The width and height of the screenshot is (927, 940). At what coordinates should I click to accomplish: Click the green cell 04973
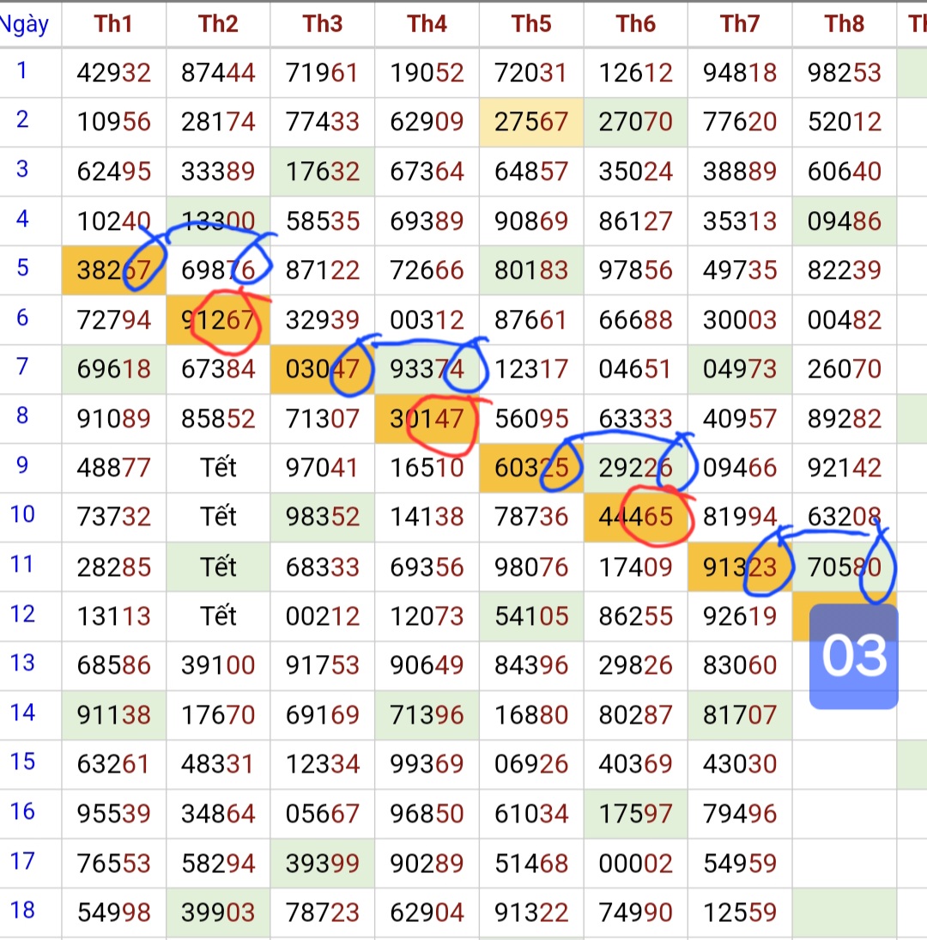tap(739, 369)
